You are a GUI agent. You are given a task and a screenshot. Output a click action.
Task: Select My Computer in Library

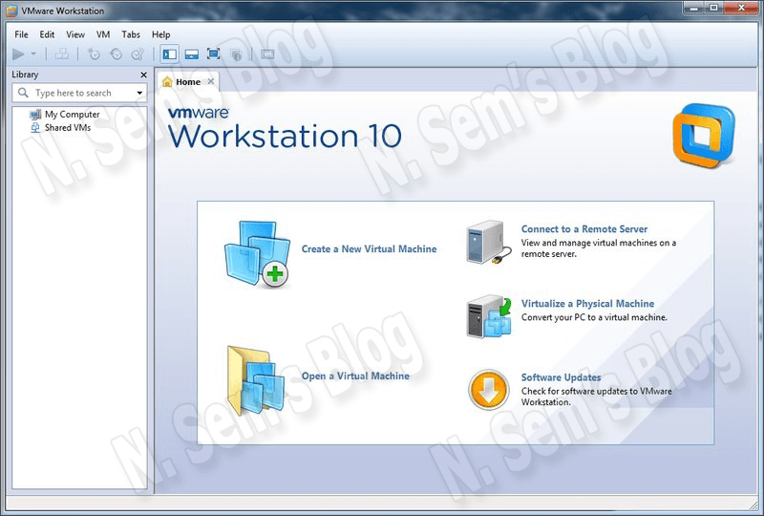click(72, 114)
